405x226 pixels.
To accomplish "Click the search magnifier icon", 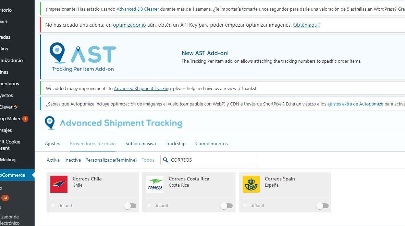I will point(165,160).
